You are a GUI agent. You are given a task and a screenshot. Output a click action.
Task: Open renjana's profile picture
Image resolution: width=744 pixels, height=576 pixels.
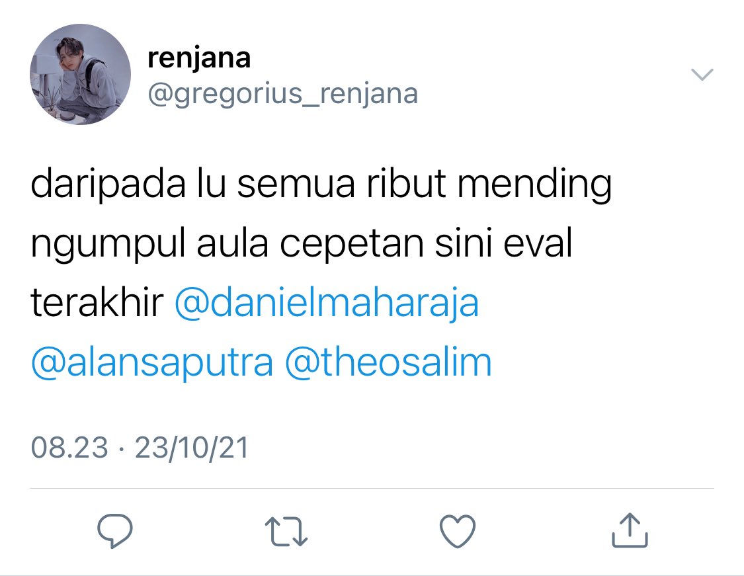click(80, 75)
